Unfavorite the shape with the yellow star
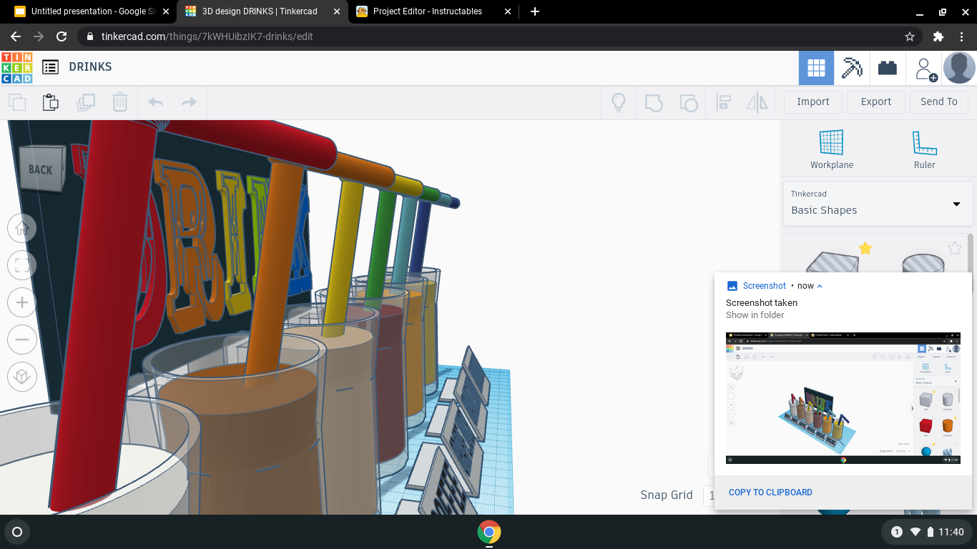977x549 pixels. point(865,248)
